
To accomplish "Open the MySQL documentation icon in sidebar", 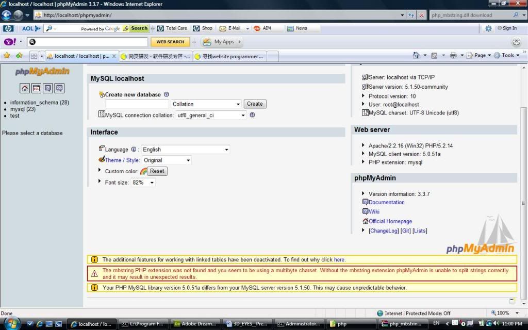I will [x=59, y=88].
